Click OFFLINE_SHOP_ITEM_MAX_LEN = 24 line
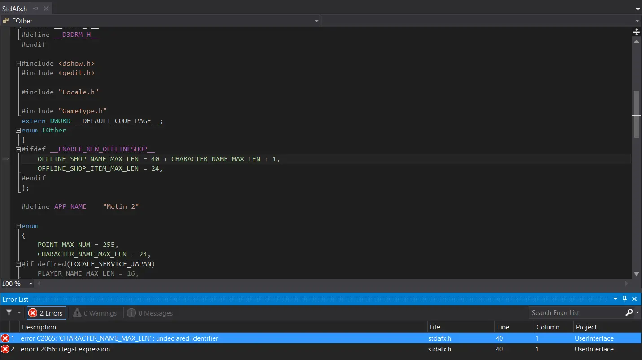This screenshot has height=360, width=642. coord(100,168)
